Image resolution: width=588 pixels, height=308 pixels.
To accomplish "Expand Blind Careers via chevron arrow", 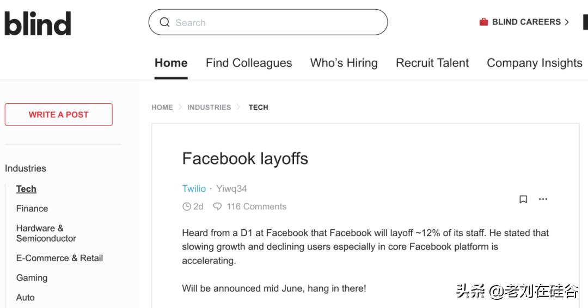I will point(567,22).
